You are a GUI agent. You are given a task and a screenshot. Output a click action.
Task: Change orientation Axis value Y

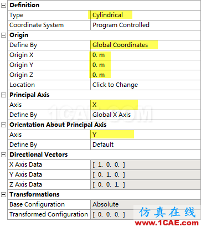coord(146,135)
